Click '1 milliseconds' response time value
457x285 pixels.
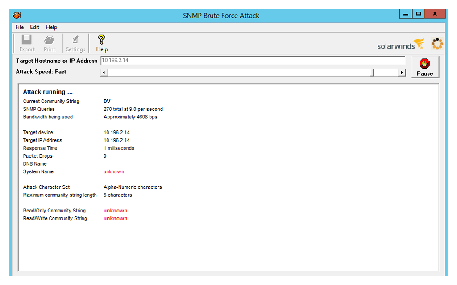pyautogui.click(x=119, y=148)
